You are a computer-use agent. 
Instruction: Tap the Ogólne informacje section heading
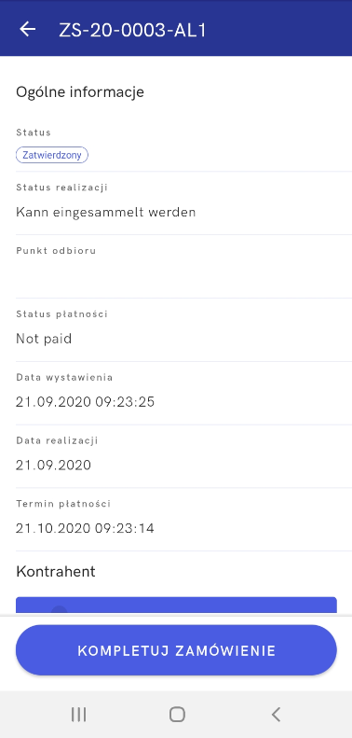(80, 92)
